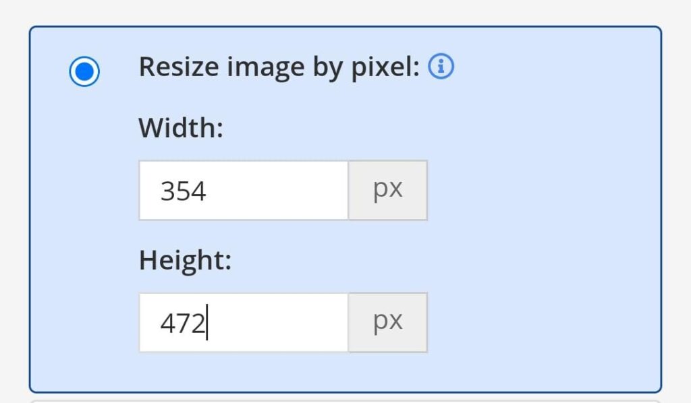691x403 pixels.
Task: Place cursor after 472 in Height field
Action: 206,323
